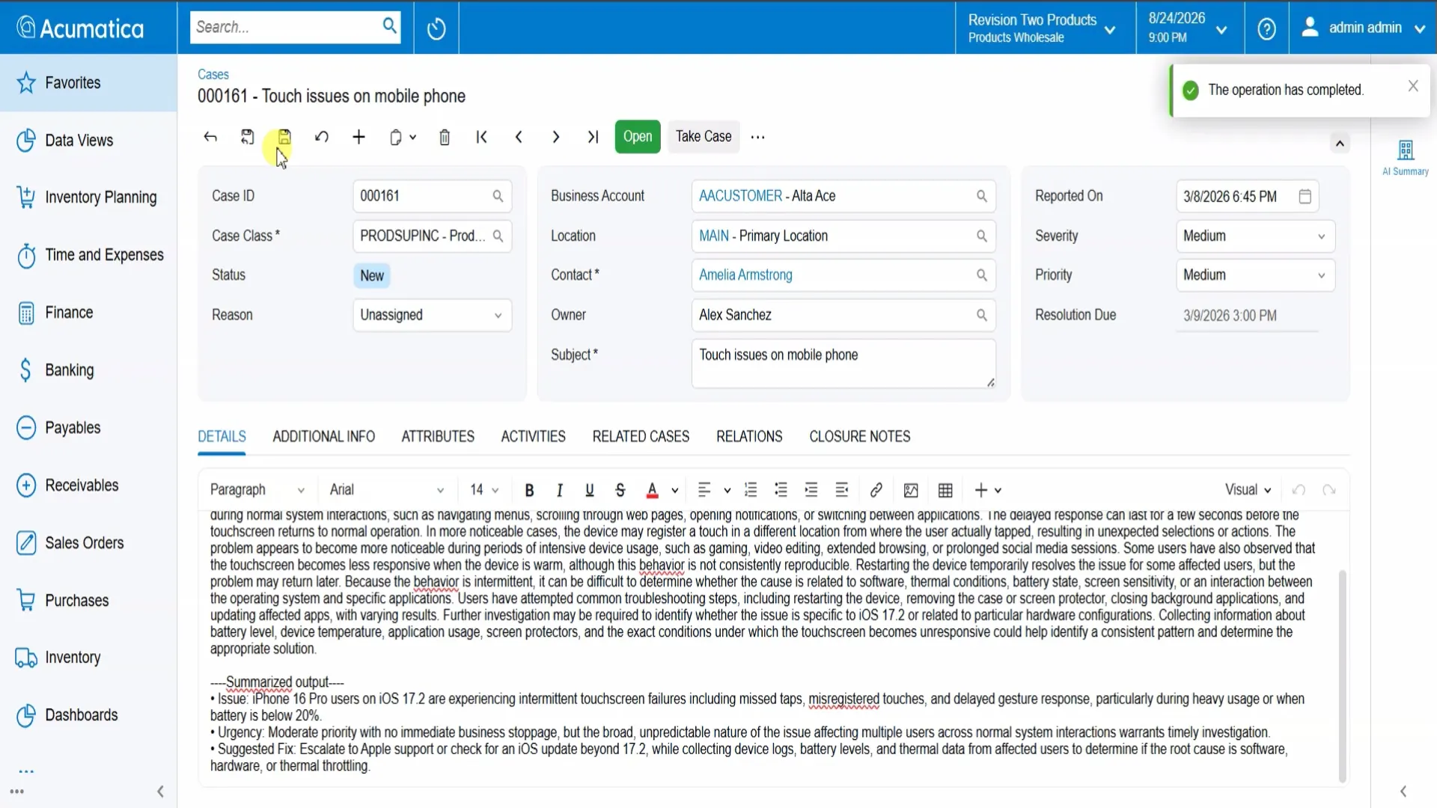
Task: Toggle italic formatting
Action: (560, 490)
